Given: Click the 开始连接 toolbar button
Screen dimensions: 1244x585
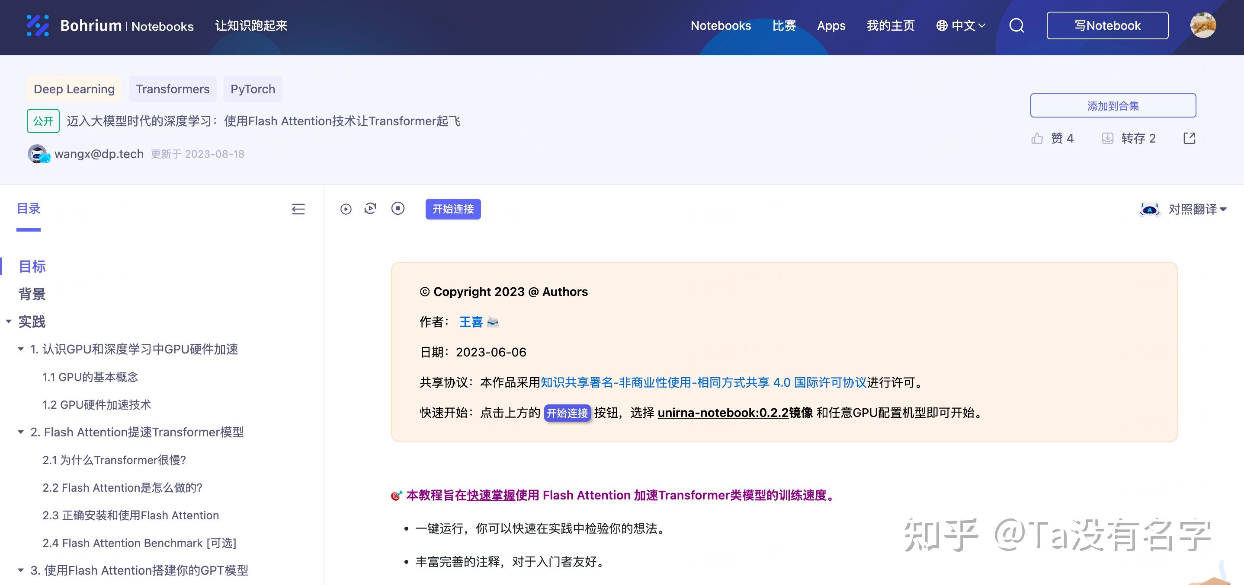Looking at the screenshot, I should tap(452, 209).
